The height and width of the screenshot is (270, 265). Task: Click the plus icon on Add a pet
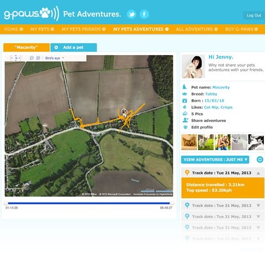click(56, 47)
